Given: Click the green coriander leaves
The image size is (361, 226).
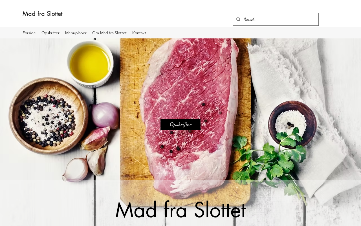Looking at the screenshot, I should click(271, 161).
